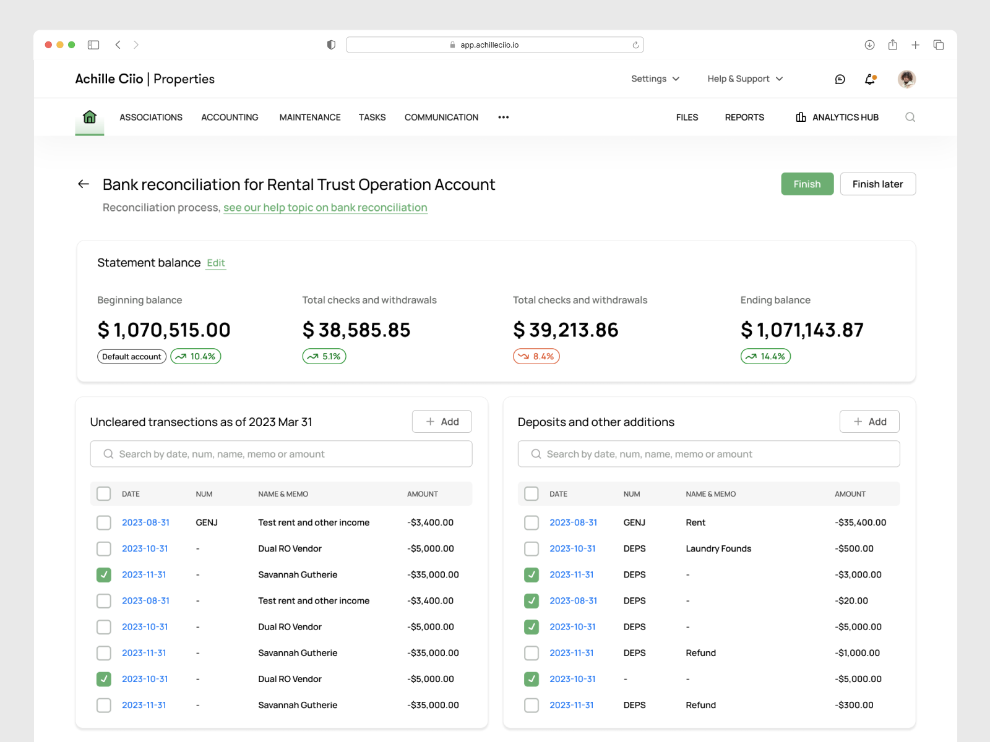Image resolution: width=990 pixels, height=742 pixels.
Task: Open the Analytics Hub
Action: coord(836,117)
